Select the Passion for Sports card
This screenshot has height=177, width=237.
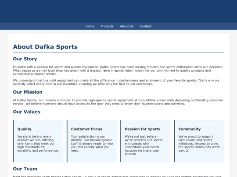pyautogui.click(x=145, y=141)
